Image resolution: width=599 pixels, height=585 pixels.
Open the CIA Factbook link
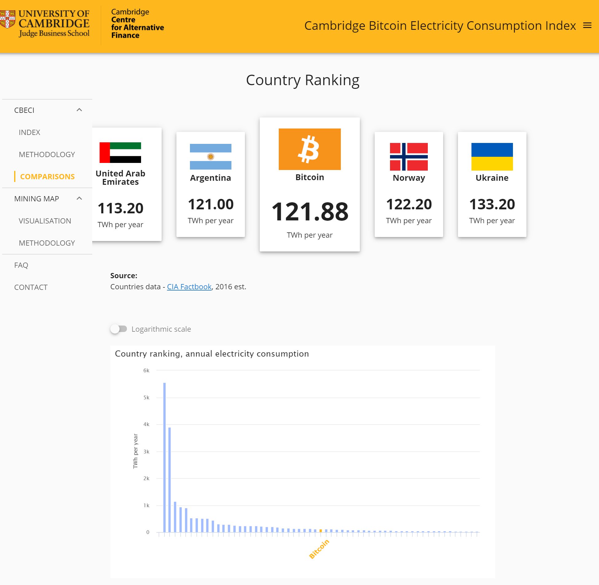(x=189, y=287)
